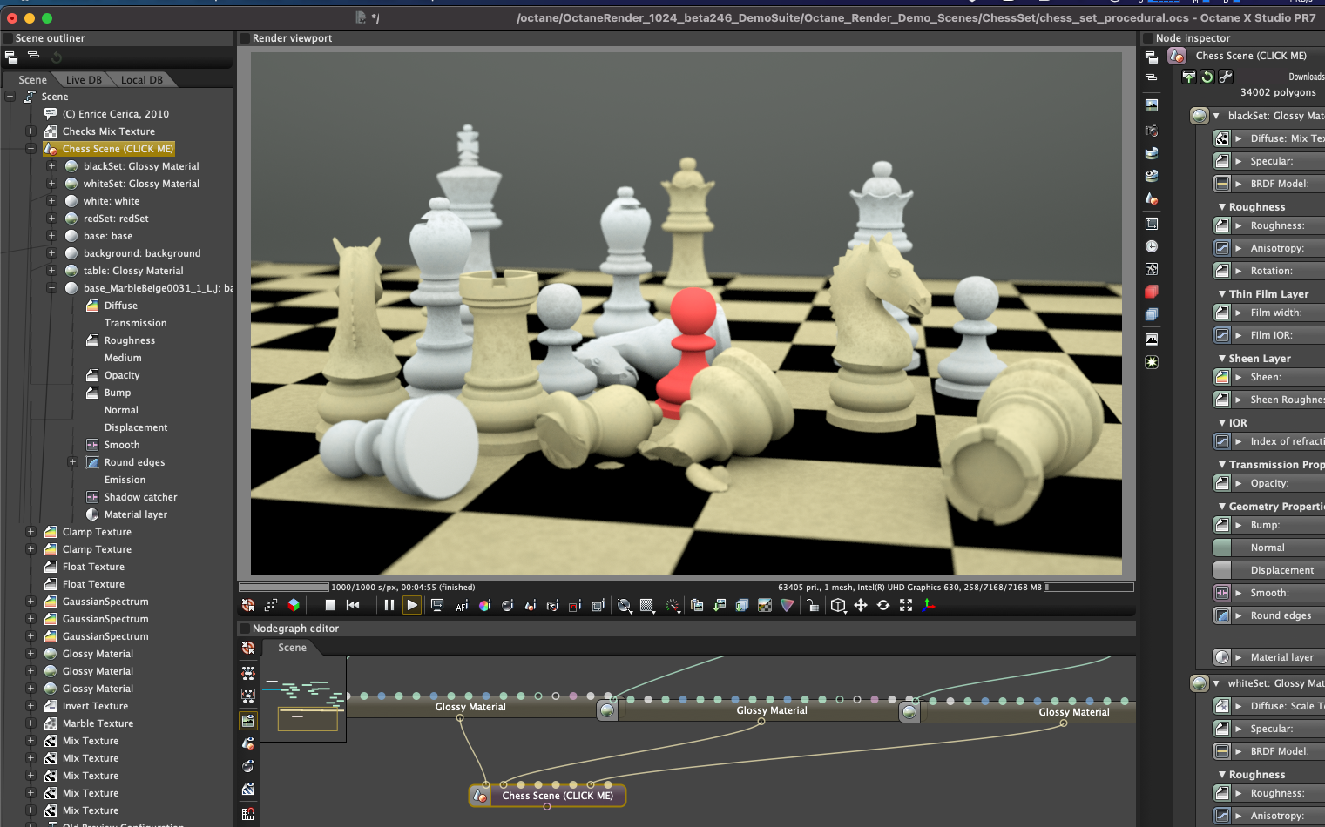
Task: Click the real-time render mode monitor icon
Action: (437, 605)
